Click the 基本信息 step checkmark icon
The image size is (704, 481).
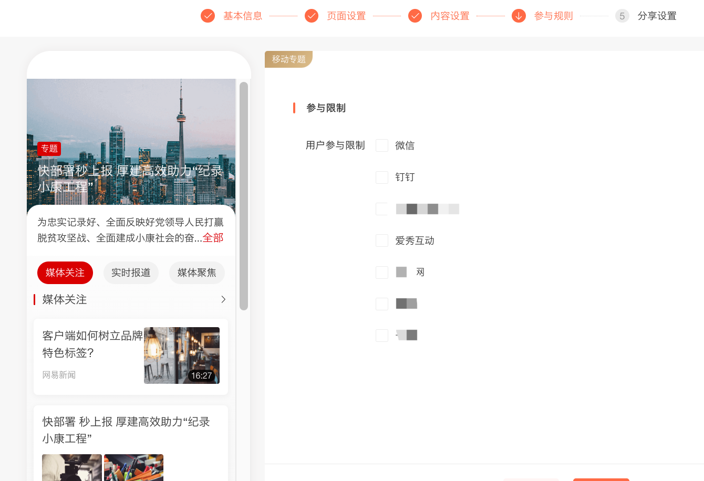pos(208,16)
